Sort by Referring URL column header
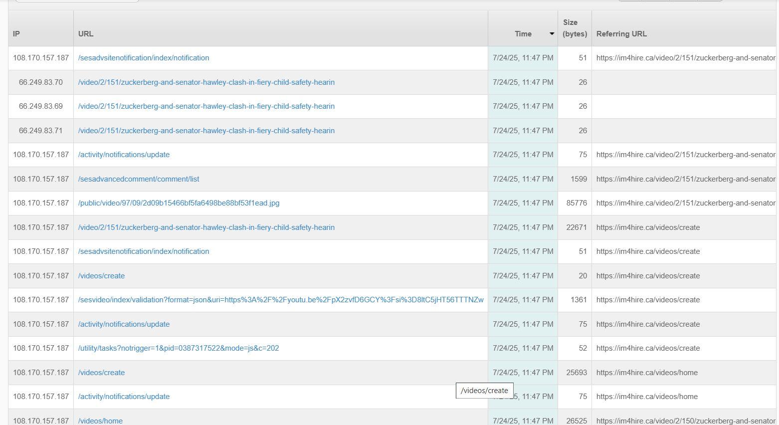This screenshot has height=425, width=779. [x=621, y=34]
